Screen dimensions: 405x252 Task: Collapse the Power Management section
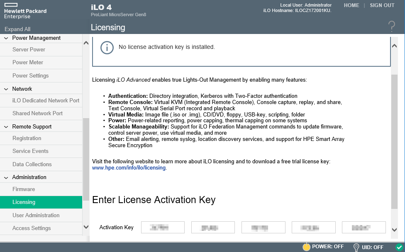pyautogui.click(x=6, y=38)
